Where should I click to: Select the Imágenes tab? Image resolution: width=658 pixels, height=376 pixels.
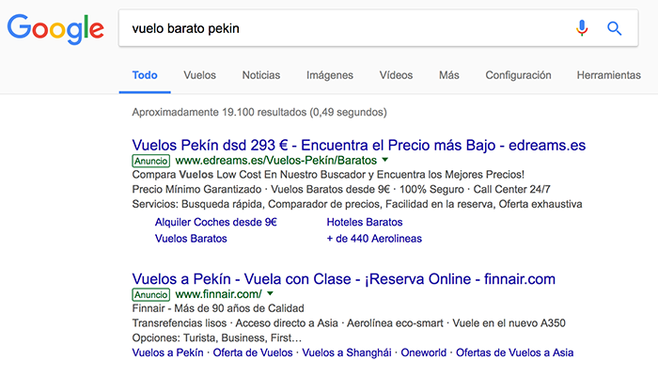pos(329,75)
